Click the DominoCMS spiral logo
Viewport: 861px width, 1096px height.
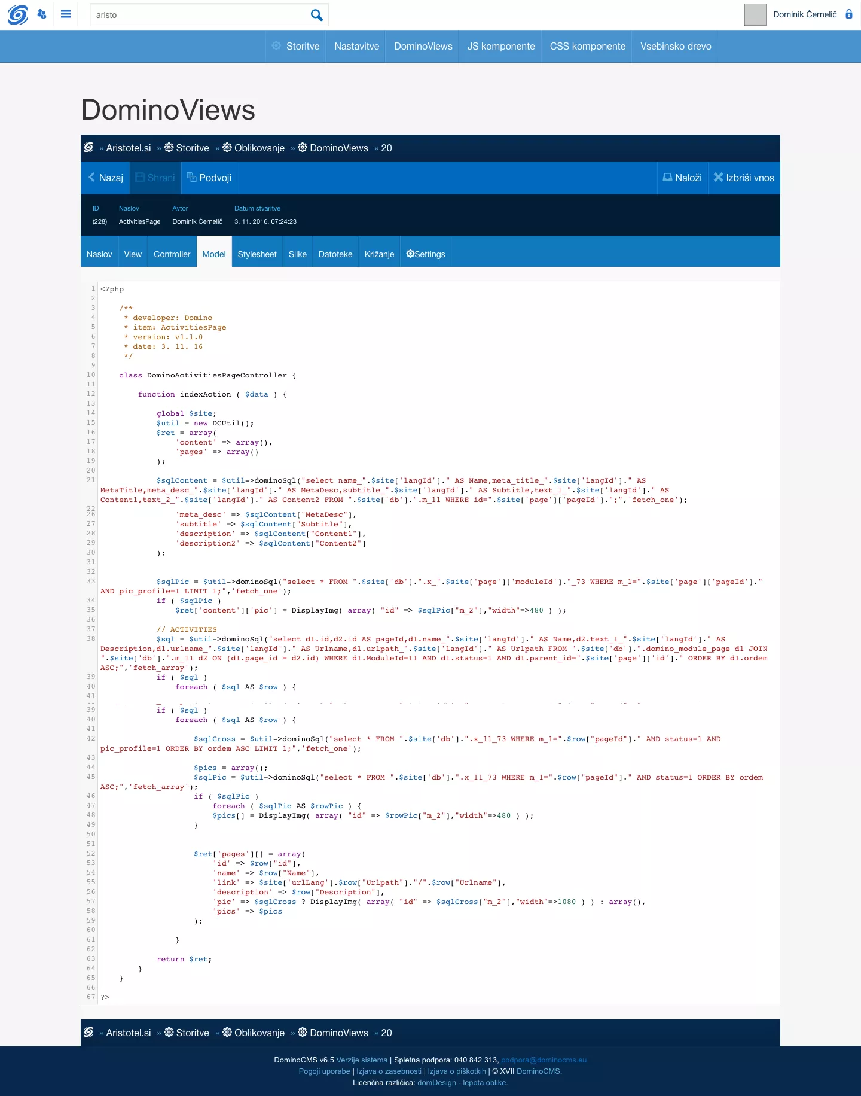point(18,14)
